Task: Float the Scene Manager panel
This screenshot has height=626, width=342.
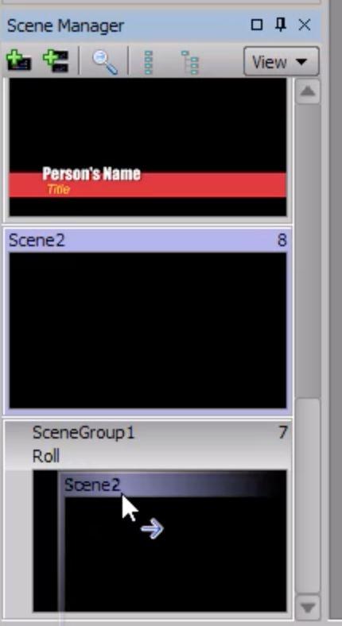Action: [256, 25]
